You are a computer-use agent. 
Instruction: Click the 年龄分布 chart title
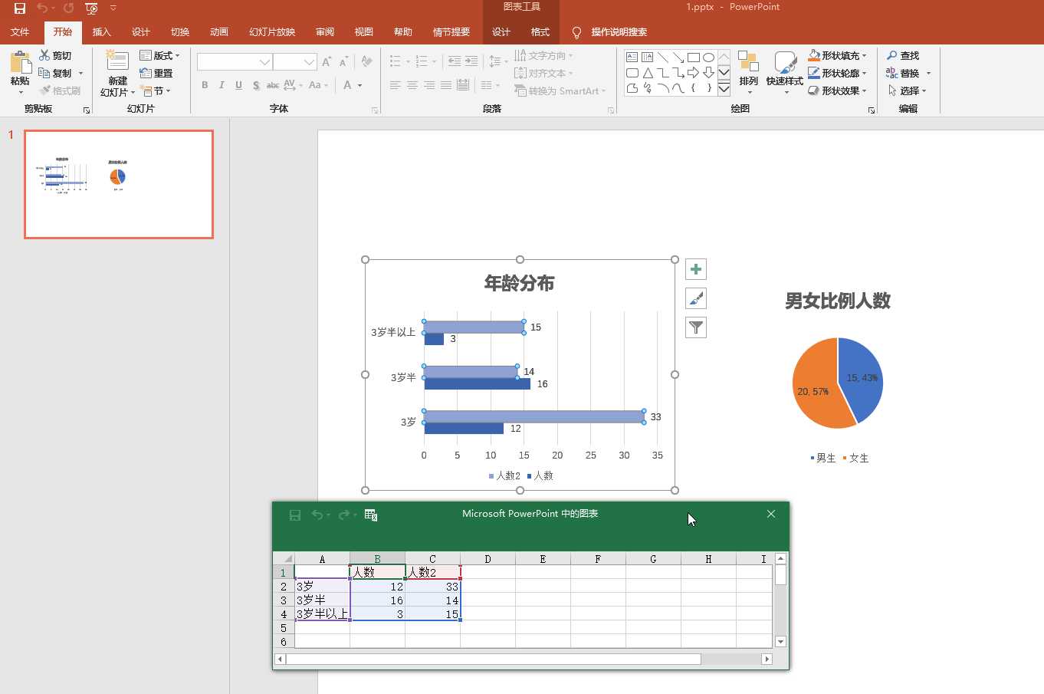(x=519, y=284)
